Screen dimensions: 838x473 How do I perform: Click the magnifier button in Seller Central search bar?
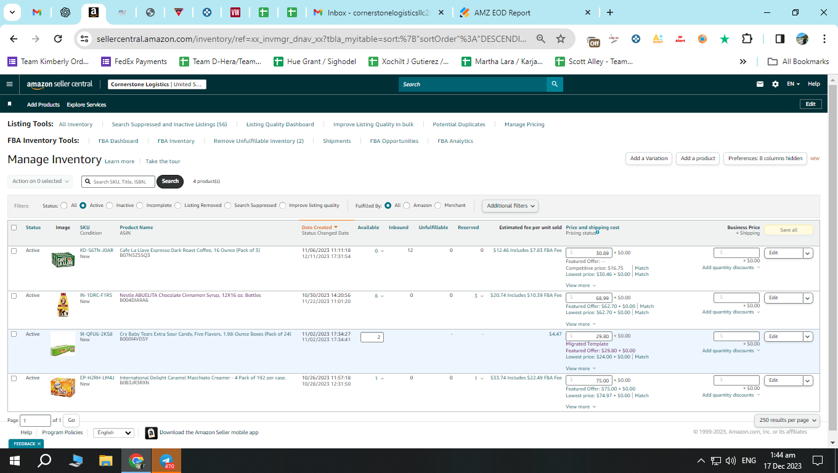(x=555, y=84)
